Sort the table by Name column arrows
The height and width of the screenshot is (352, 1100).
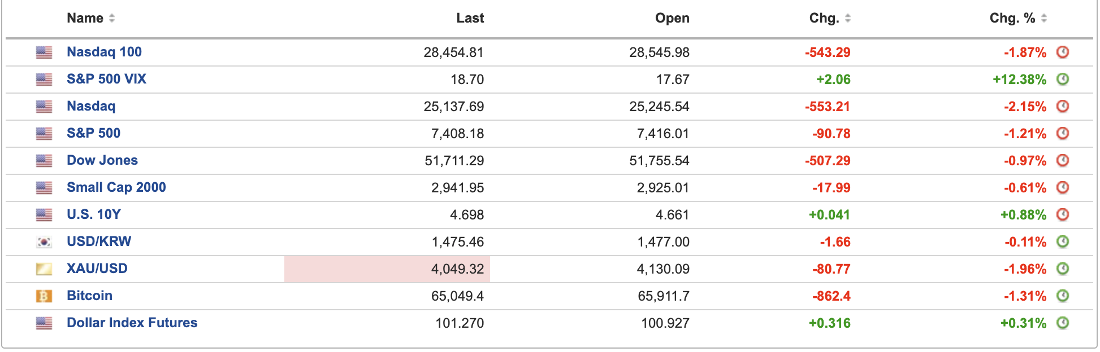(112, 18)
